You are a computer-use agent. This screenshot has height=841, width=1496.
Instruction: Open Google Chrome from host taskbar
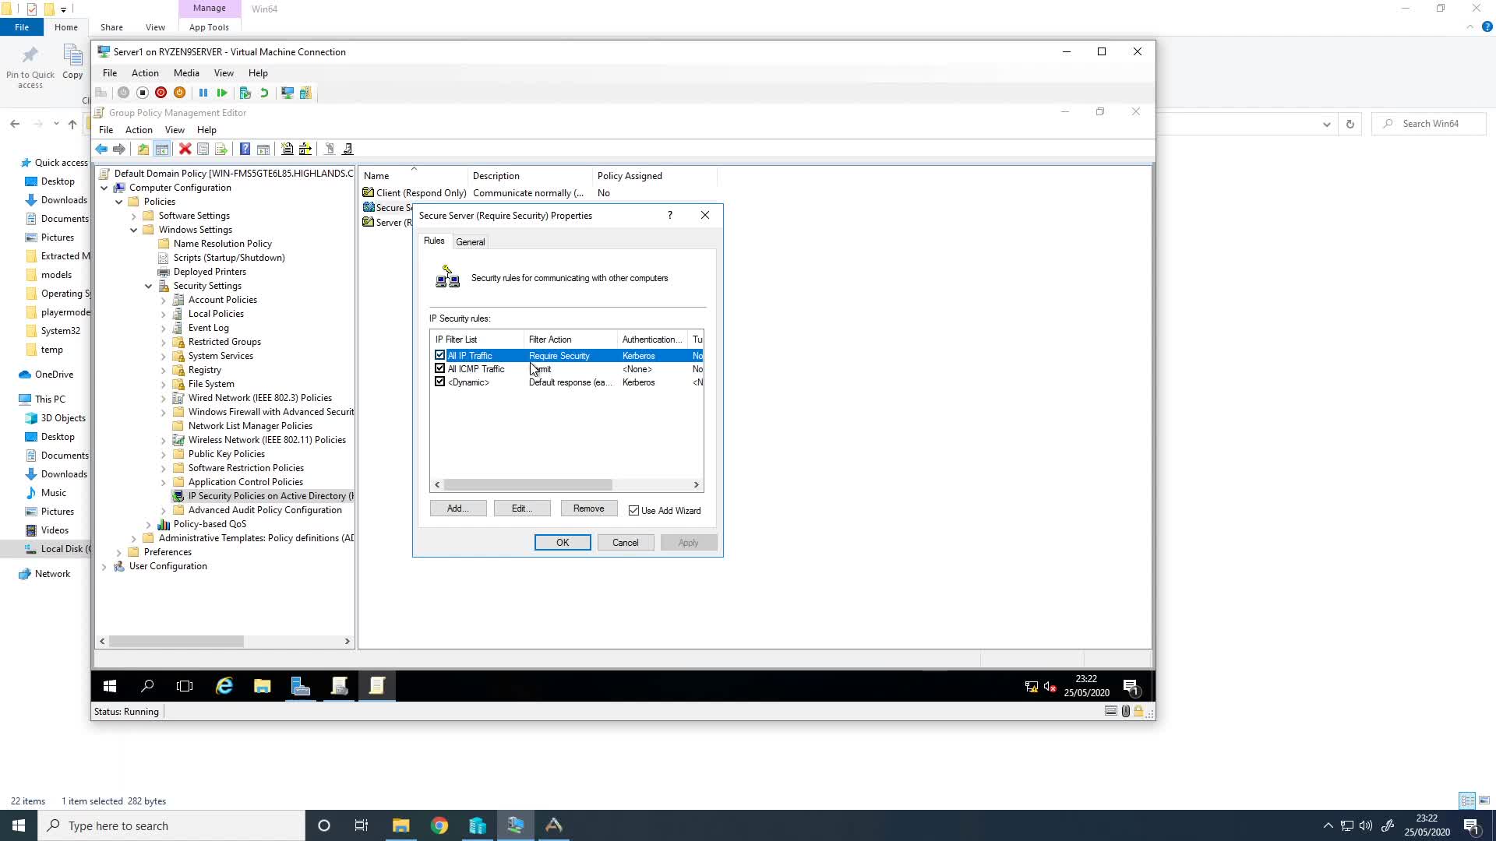click(x=439, y=825)
